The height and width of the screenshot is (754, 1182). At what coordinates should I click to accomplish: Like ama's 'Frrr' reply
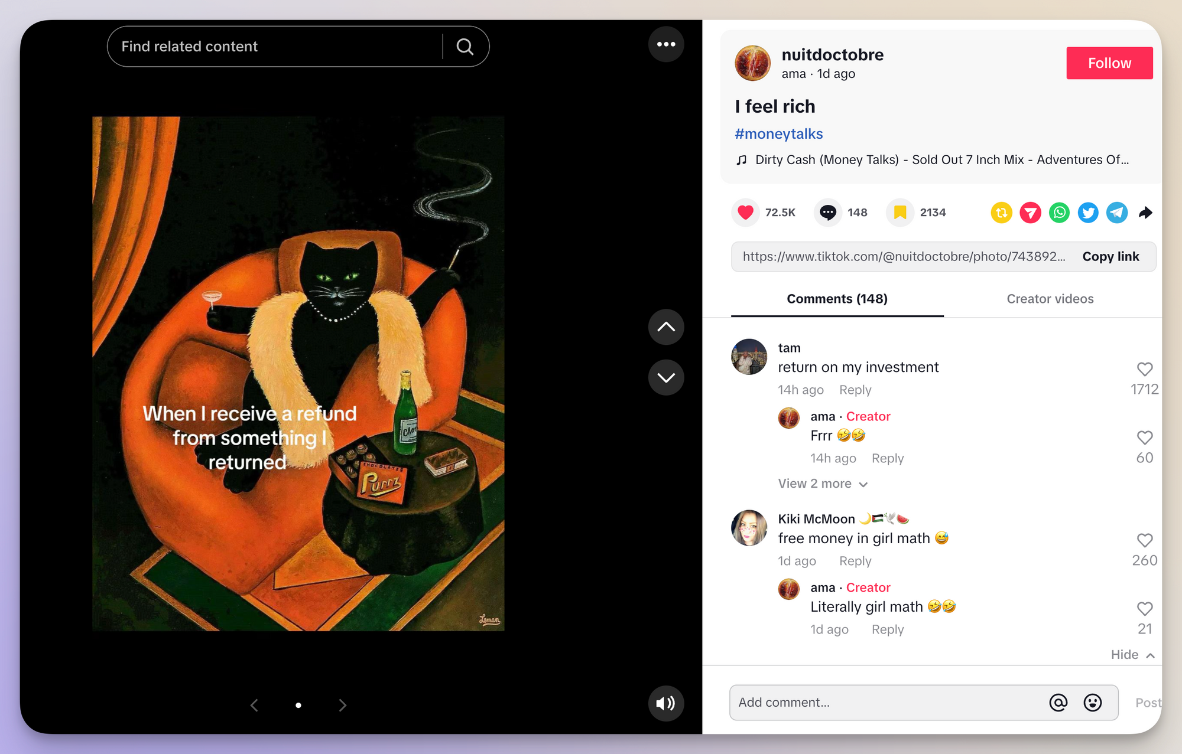[x=1144, y=438]
